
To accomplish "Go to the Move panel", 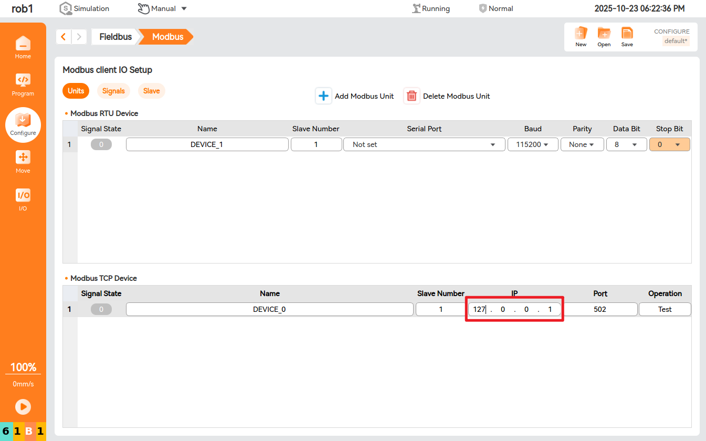I will [23, 161].
